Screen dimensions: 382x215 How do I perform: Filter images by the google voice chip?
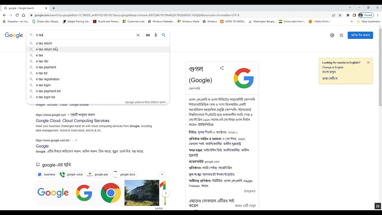click(x=72, y=174)
